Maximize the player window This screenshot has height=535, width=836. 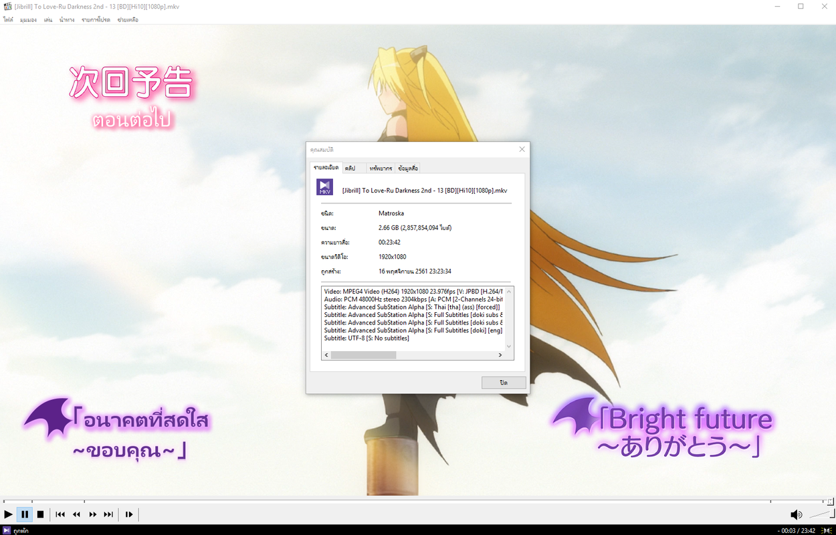tap(801, 6)
